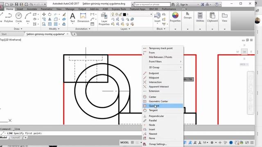Choose Quadrant from the osnap menu

pos(163,106)
